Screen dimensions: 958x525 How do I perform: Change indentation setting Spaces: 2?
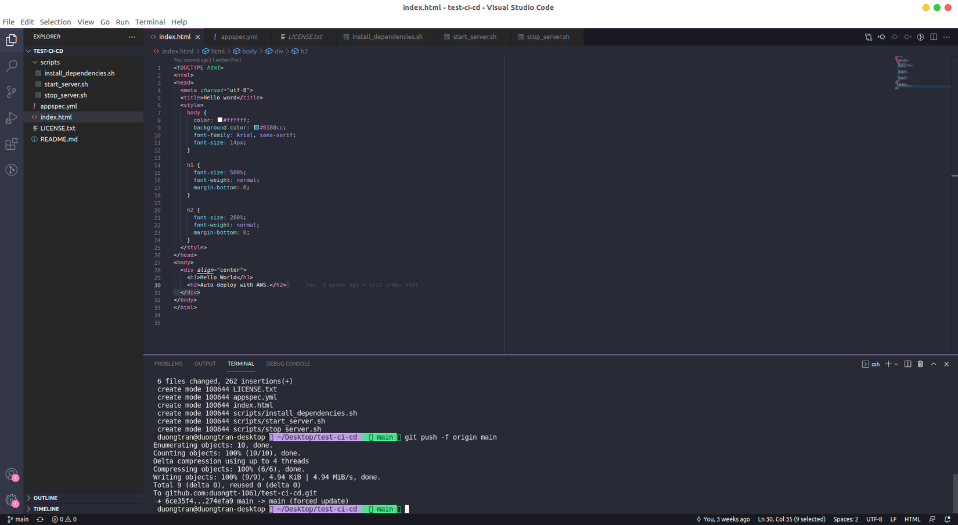coord(846,520)
